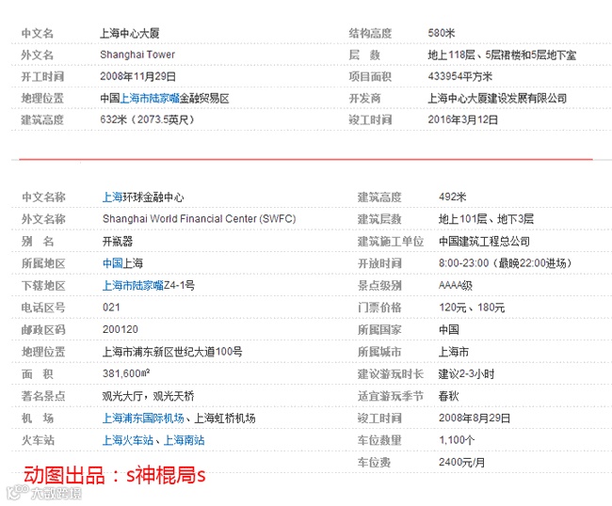612x506 pixels.
Task: Select the attractions text 观光大厅，观光天桥
Action: click(148, 397)
